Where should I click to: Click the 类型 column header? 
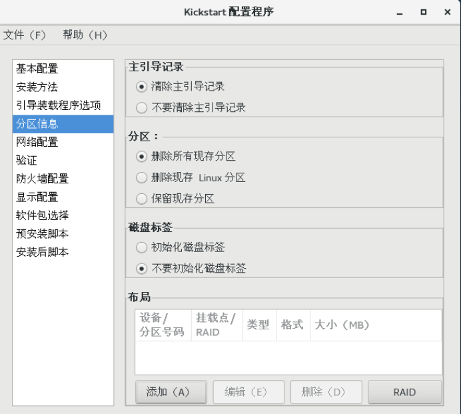coord(260,325)
